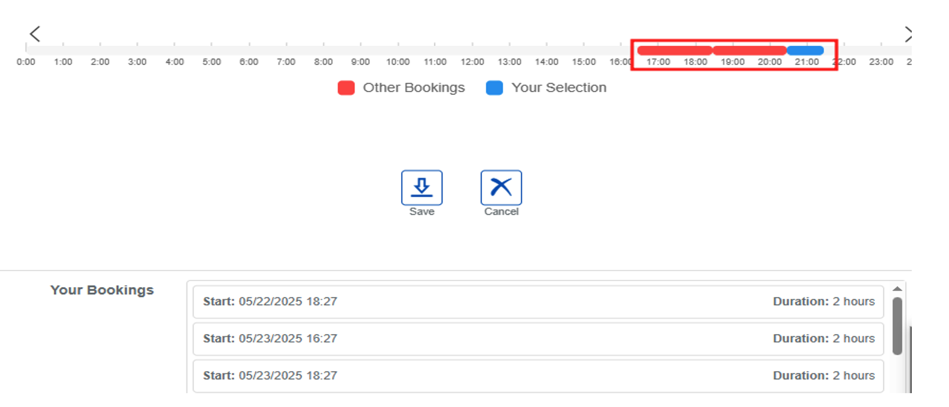Cancel the current booking selection
This screenshot has width=949, height=407.
pos(500,188)
